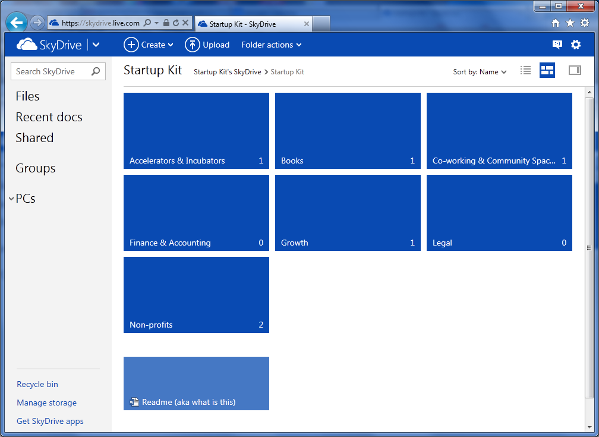Open the messaging feedback icon

coord(557,45)
